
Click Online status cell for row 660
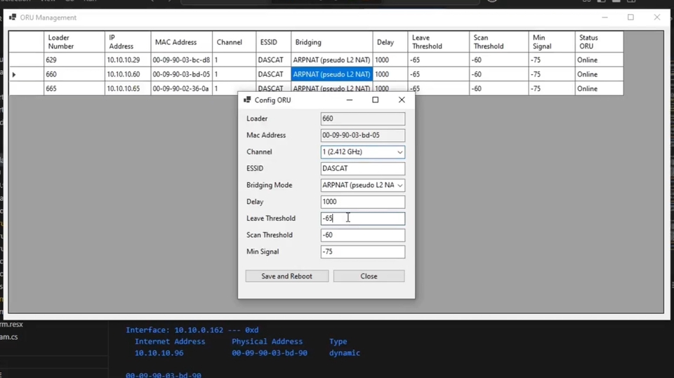coord(599,74)
